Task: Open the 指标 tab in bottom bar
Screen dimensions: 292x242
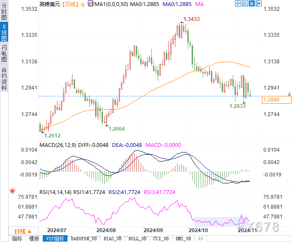Action: point(17,239)
